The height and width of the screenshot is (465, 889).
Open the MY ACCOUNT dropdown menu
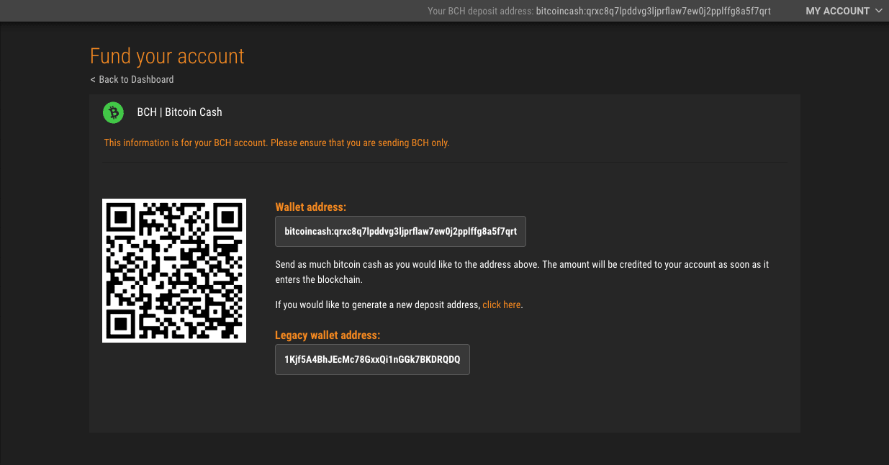point(844,11)
